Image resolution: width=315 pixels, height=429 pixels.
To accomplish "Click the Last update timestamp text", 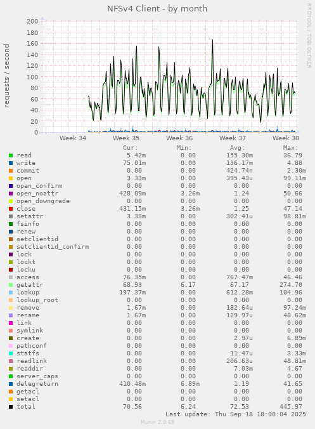I will click(x=236, y=414).
